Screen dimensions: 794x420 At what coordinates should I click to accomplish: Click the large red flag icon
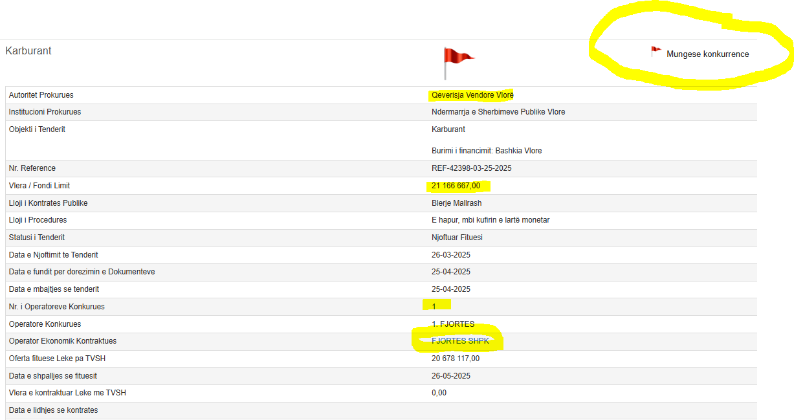point(458,61)
